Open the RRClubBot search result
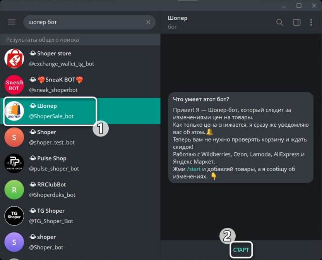This screenshot has height=260, width=322. coord(80,190)
